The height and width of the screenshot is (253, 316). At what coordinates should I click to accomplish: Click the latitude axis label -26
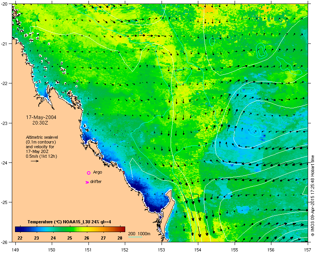click(x=4, y=242)
